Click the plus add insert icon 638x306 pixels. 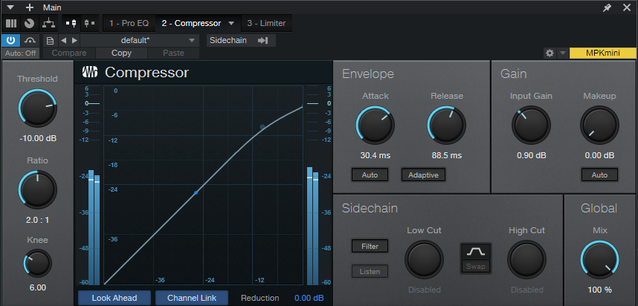coord(30,7)
